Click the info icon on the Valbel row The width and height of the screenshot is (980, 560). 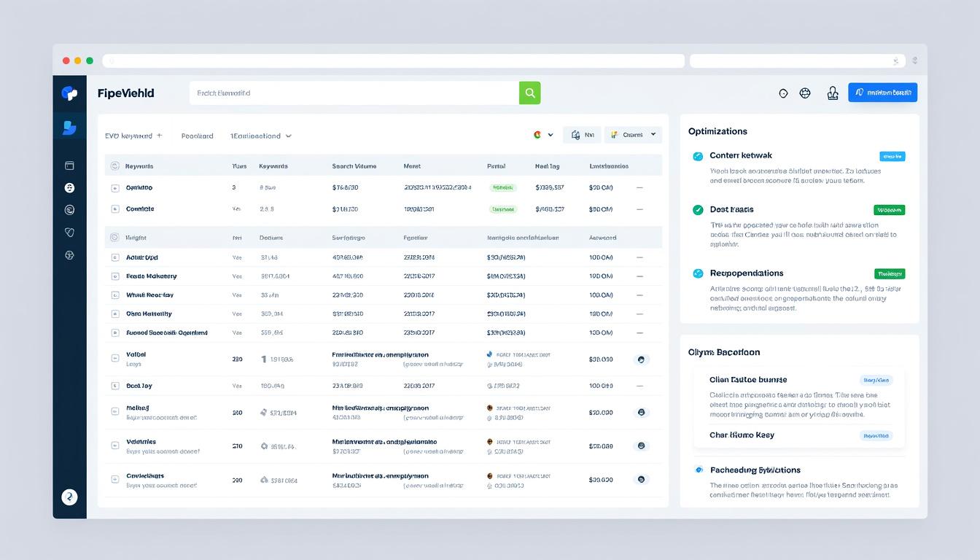coord(642,359)
